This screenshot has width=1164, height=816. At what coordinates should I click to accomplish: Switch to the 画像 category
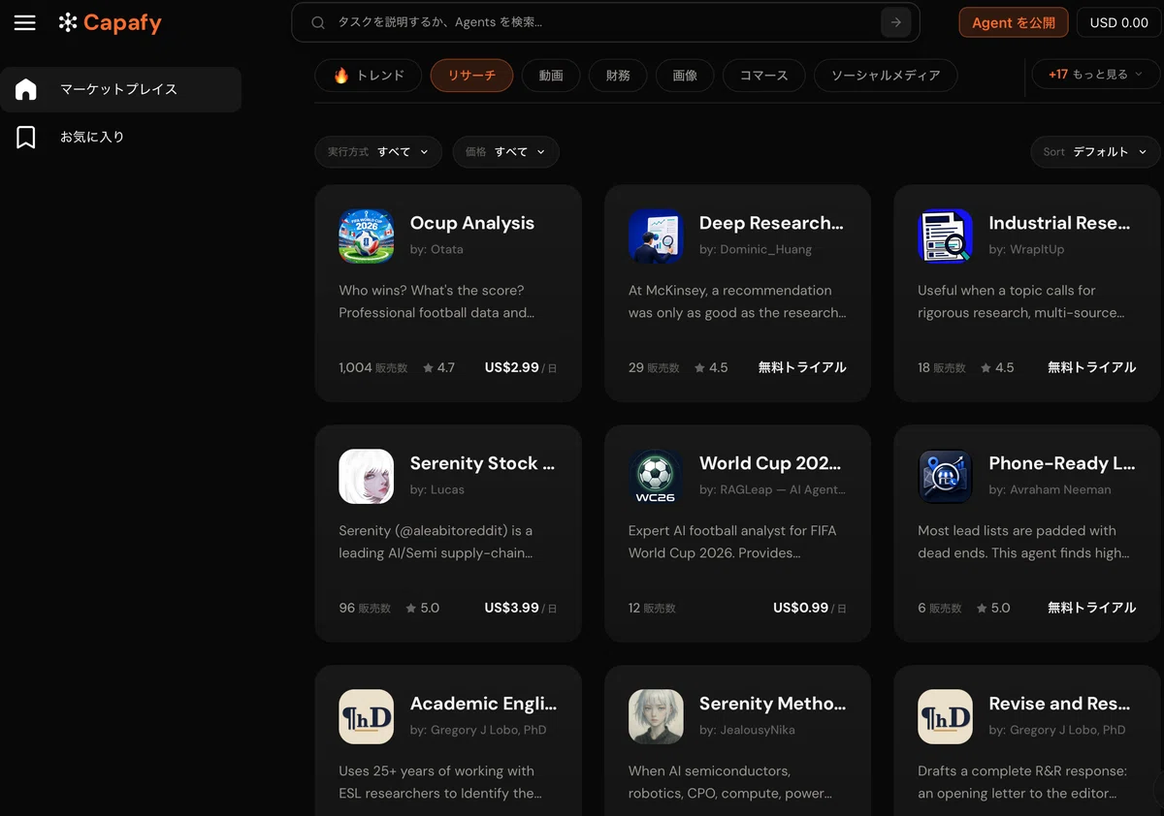685,75
